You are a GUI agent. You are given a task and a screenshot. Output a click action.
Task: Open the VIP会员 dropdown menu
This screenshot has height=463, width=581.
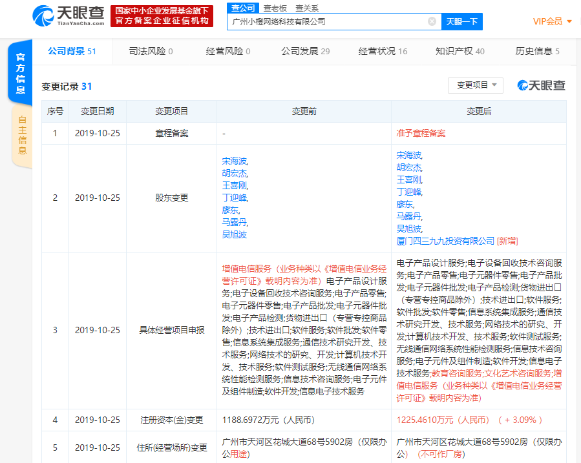pos(552,21)
